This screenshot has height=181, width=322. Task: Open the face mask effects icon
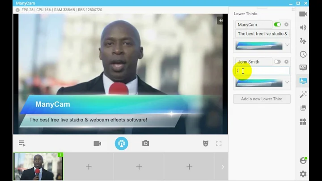(x=206, y=143)
